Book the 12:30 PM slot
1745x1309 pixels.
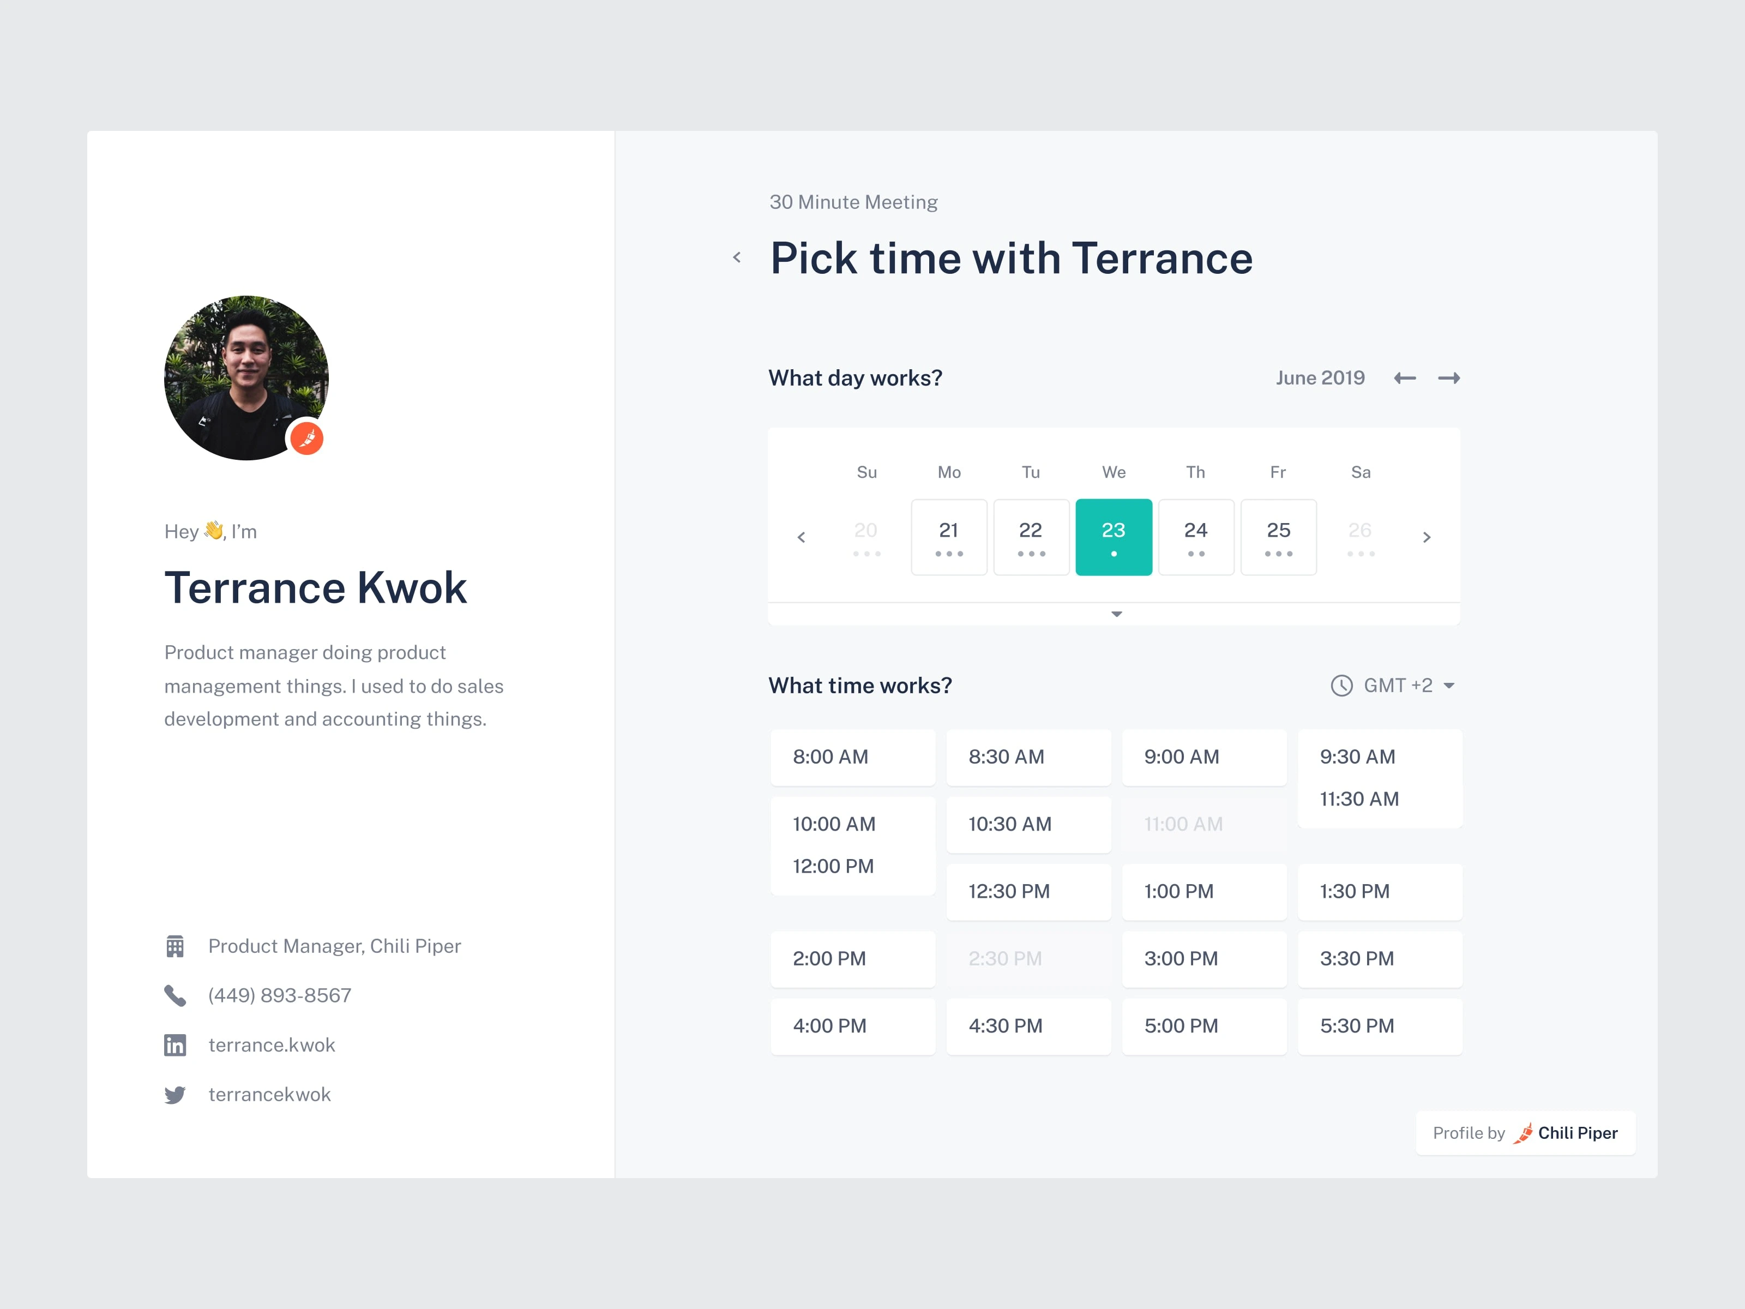pyautogui.click(x=1028, y=892)
